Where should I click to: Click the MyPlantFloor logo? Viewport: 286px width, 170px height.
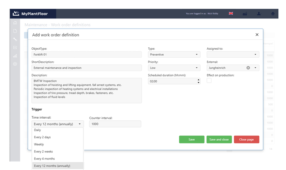click(x=30, y=14)
